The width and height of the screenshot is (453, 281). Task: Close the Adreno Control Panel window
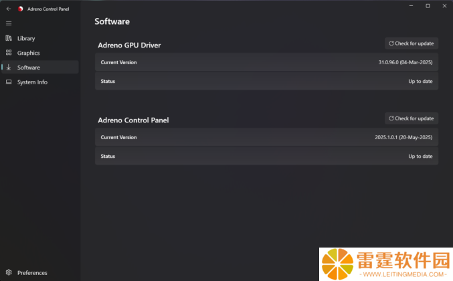(444, 6)
